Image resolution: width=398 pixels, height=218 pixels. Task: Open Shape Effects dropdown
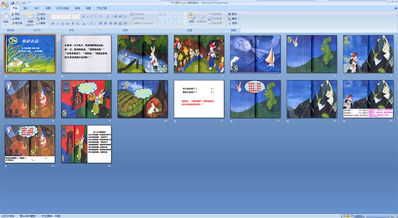point(215,23)
